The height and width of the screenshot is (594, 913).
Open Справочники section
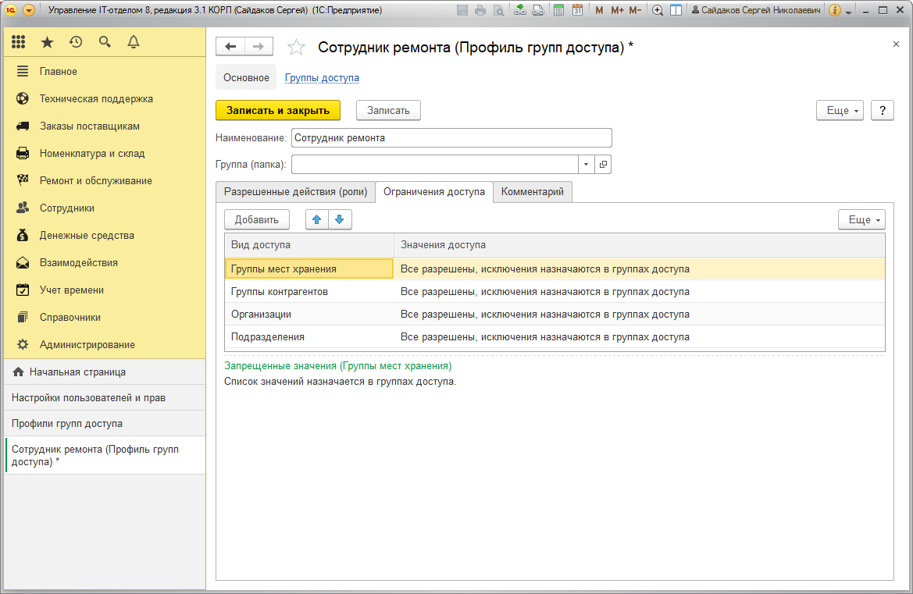[105, 318]
